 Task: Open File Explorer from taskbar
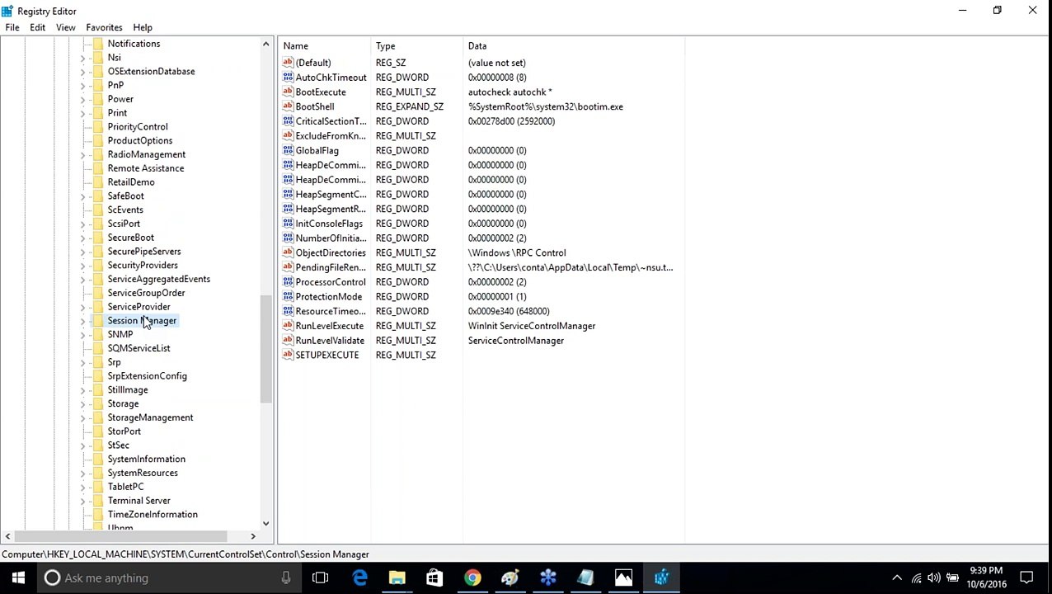coord(397,577)
